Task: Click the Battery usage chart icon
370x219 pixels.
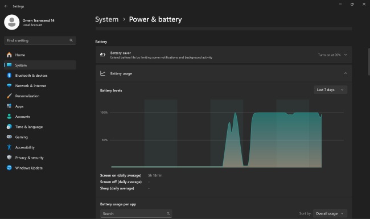Action: click(102, 73)
